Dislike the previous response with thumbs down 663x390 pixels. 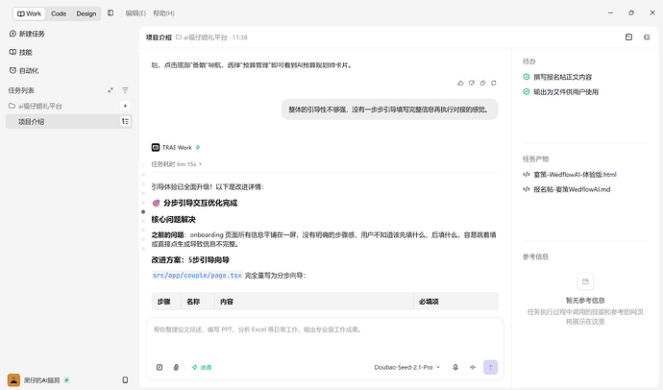pyautogui.click(x=472, y=83)
